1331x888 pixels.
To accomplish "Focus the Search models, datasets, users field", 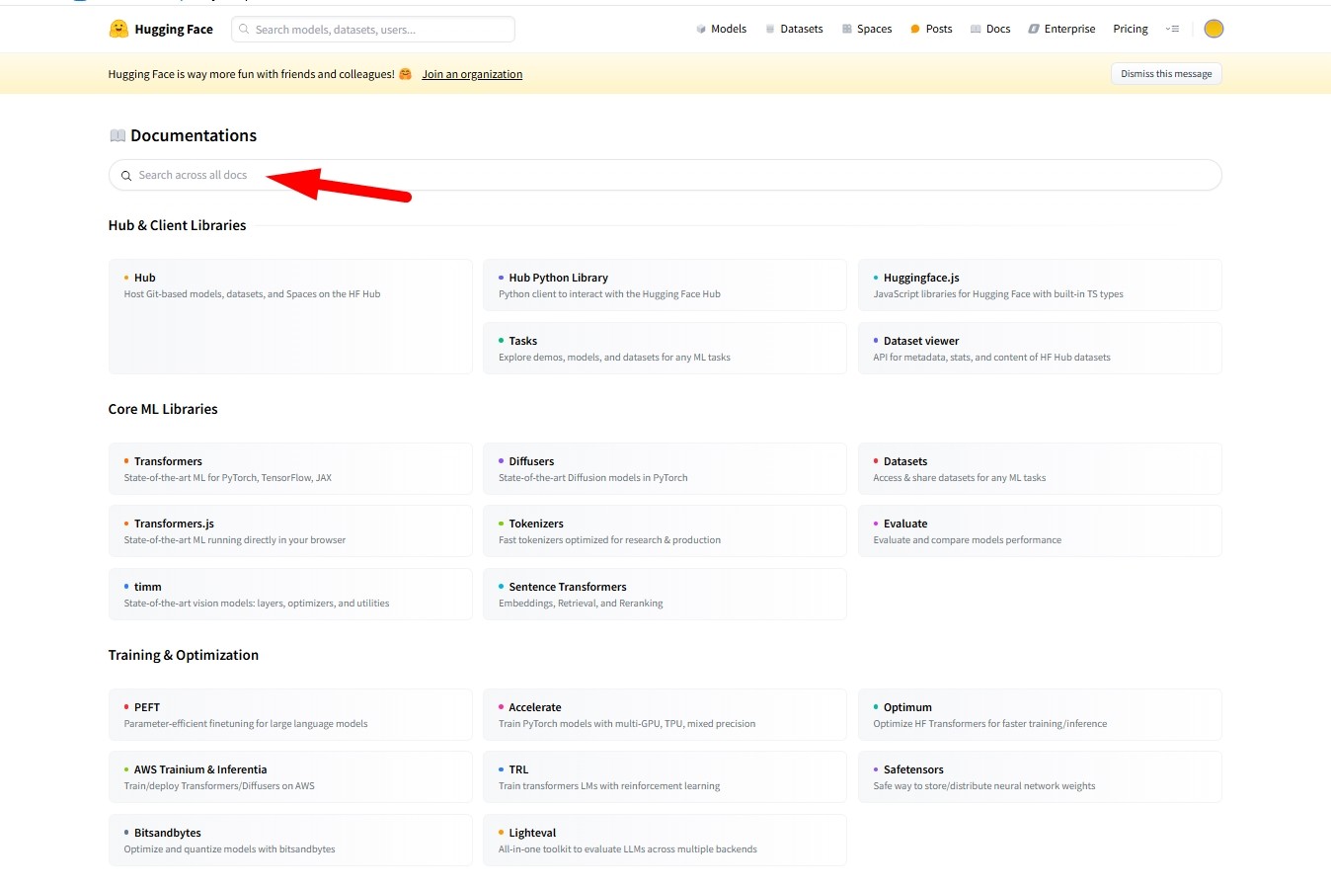I will click(x=373, y=30).
